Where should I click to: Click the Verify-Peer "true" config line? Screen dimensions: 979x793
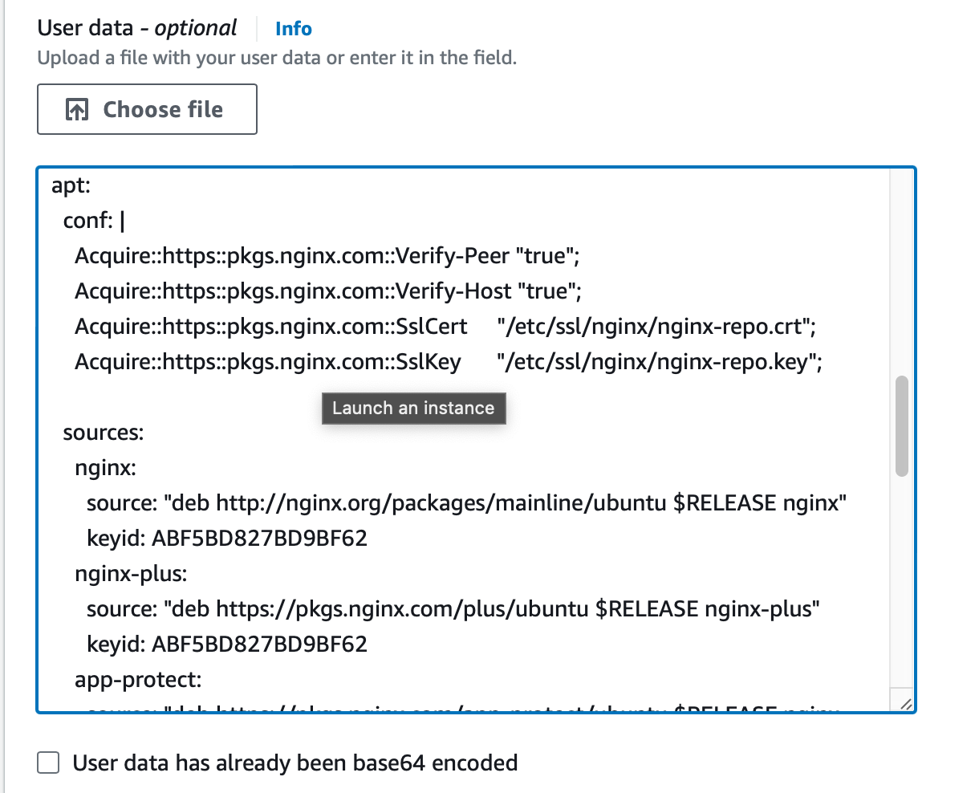click(327, 256)
